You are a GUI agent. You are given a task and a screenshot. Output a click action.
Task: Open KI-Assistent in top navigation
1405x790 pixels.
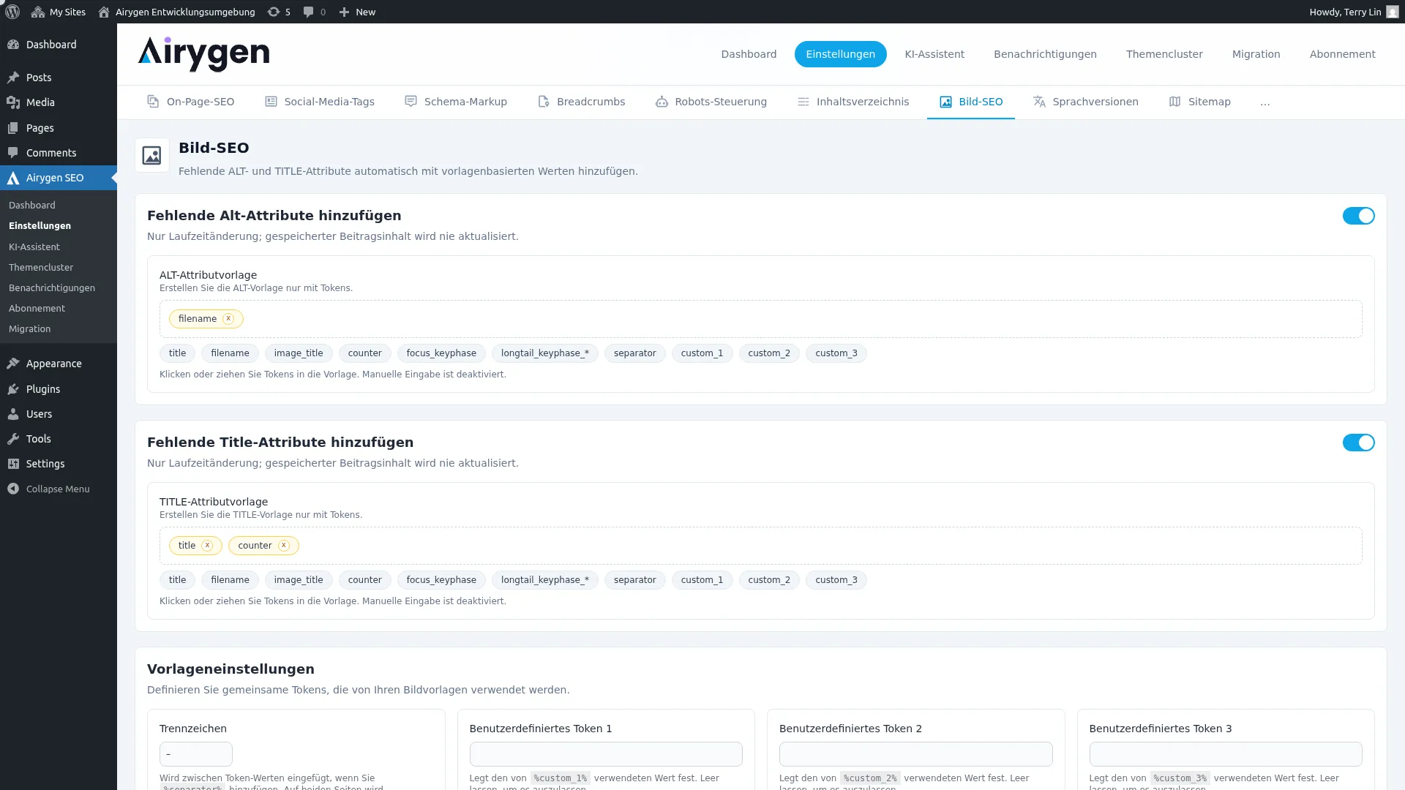click(x=934, y=54)
